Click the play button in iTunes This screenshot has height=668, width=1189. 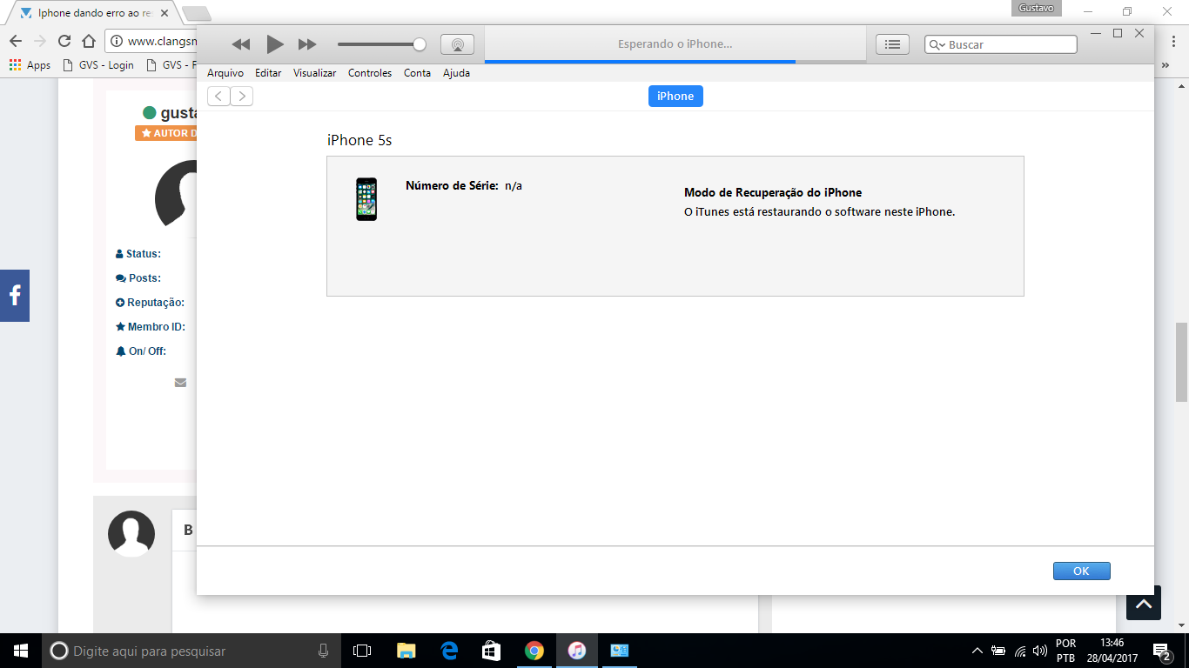tap(275, 44)
